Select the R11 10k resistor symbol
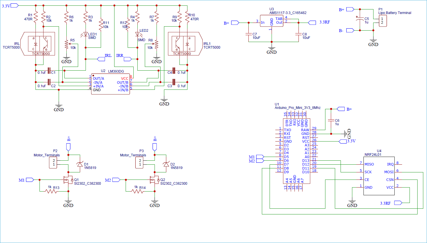This screenshot has height=243, width=427. (x=101, y=25)
